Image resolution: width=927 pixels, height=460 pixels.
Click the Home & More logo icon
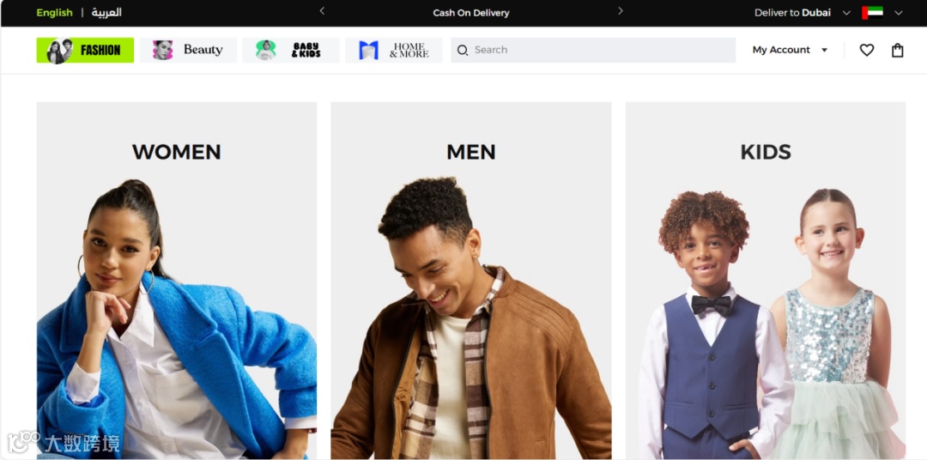(x=368, y=51)
